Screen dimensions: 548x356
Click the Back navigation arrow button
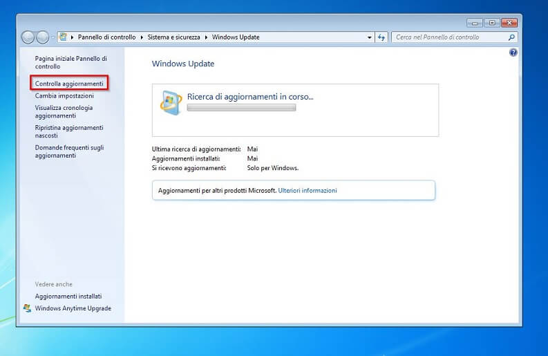click(x=28, y=37)
